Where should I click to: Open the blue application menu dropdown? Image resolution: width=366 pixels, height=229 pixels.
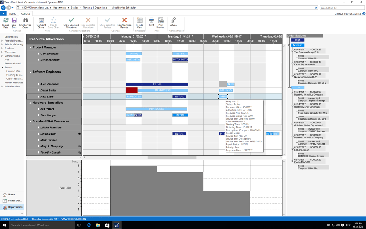coord(3,14)
